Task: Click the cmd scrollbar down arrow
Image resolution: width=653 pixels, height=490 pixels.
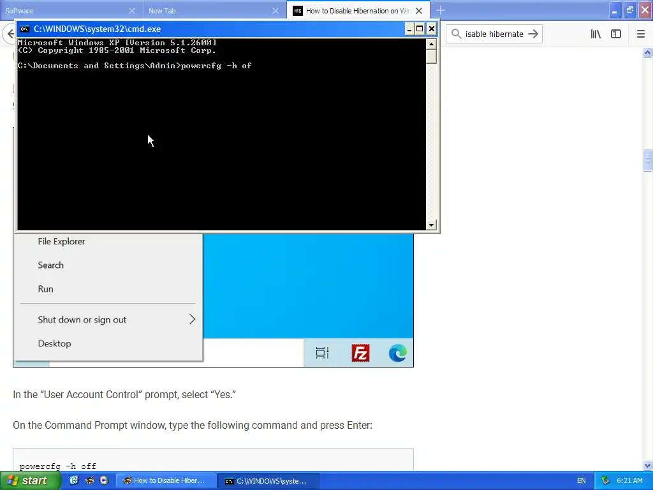Action: 432,225
